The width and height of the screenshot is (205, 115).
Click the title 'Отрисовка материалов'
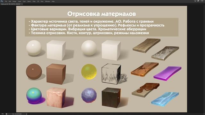pyautogui.click(x=102, y=14)
